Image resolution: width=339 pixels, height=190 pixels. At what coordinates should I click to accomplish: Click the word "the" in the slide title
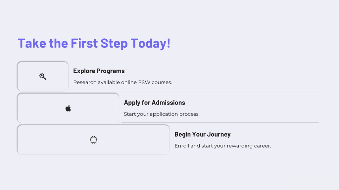[58, 43]
